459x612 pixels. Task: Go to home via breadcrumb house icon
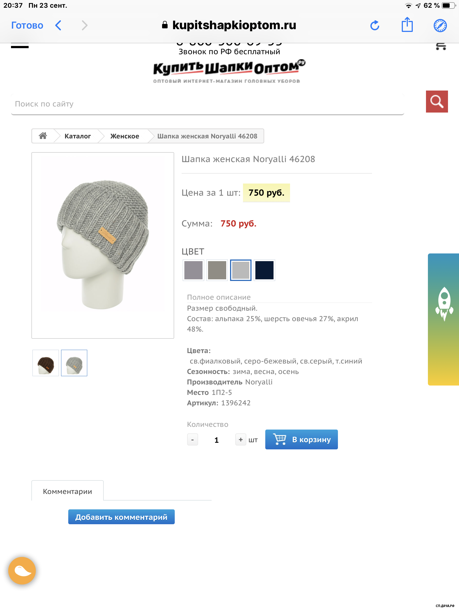pyautogui.click(x=43, y=136)
